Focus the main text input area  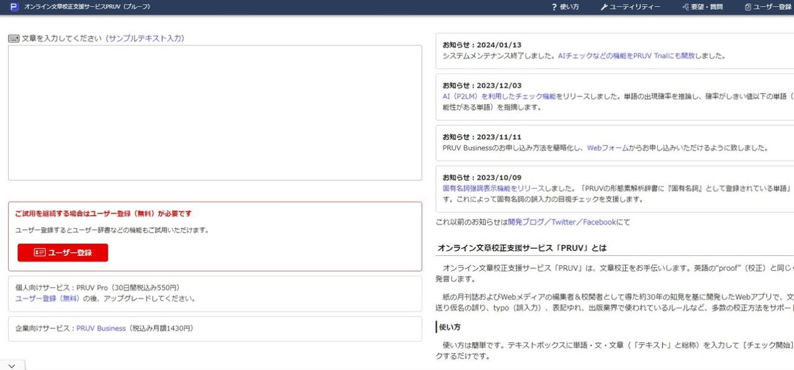point(215,113)
